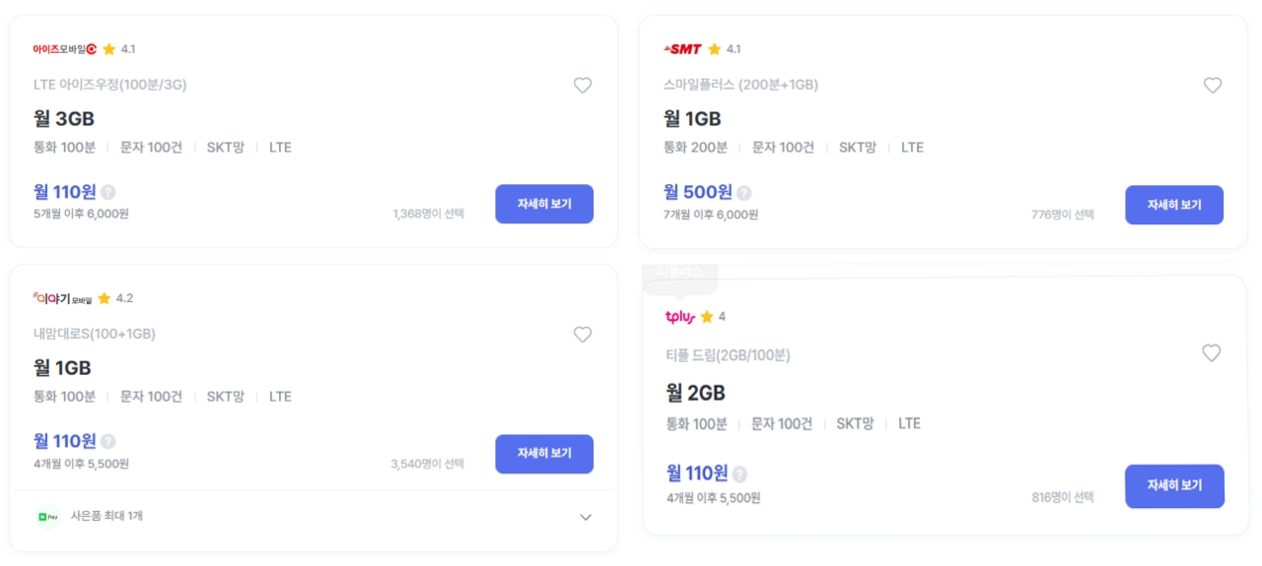Open price help icon next to 월 500원
The width and height of the screenshot is (1262, 566).
[744, 193]
